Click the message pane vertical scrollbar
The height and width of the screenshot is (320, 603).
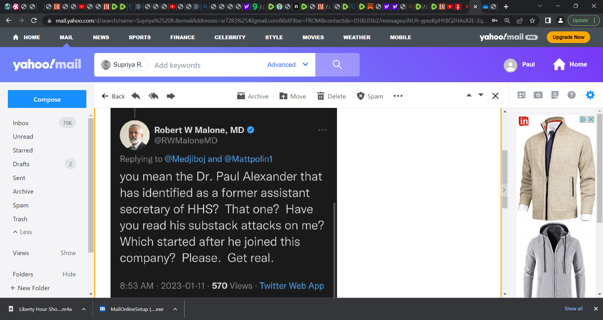pyautogui.click(x=505, y=179)
